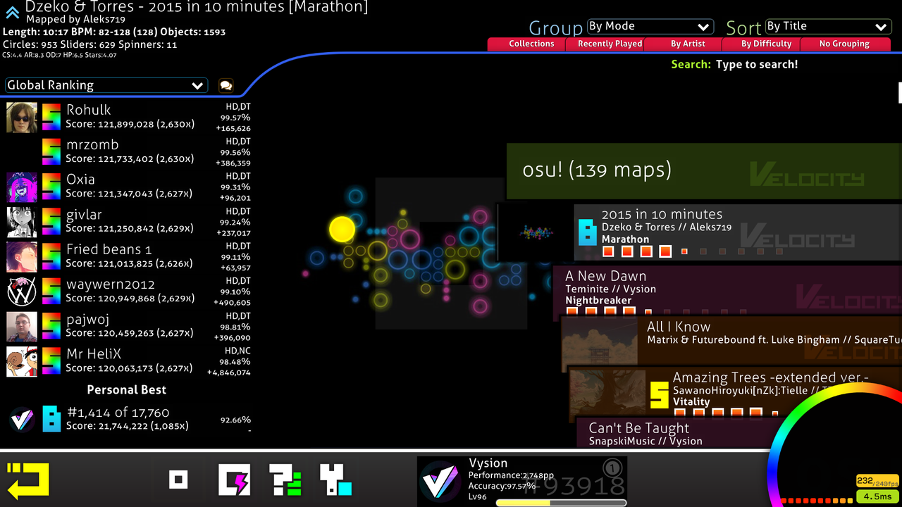Click the rainbow S rank icon beside mrzomb

51,152
